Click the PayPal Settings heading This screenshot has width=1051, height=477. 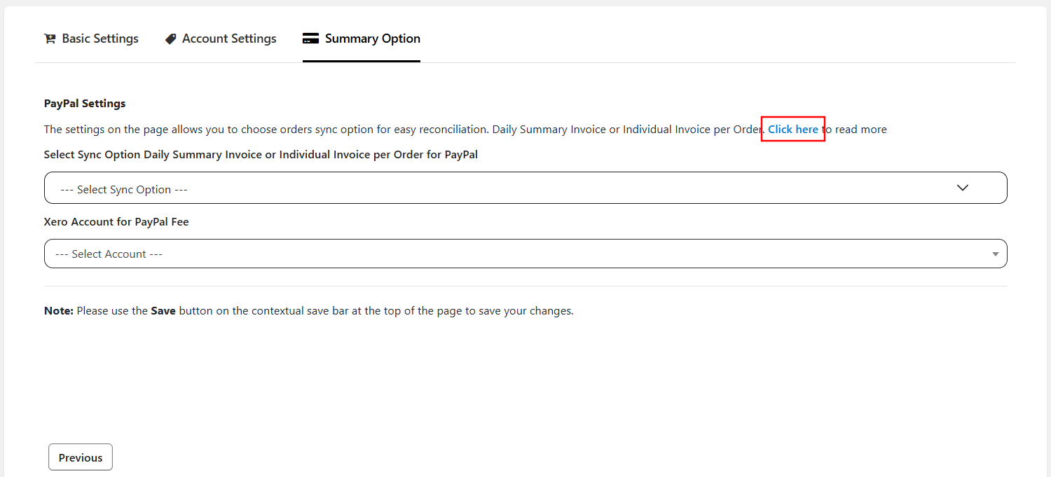(85, 104)
